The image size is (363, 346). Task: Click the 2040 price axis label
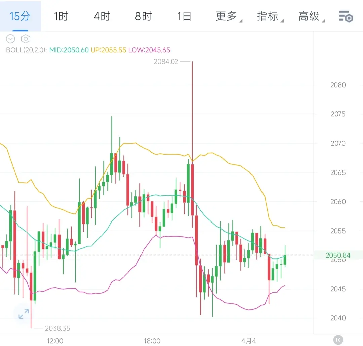pos(338,318)
